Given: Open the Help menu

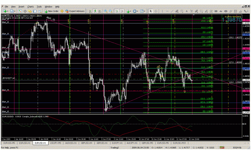Looking at the screenshot, I should click(x=57, y=6).
